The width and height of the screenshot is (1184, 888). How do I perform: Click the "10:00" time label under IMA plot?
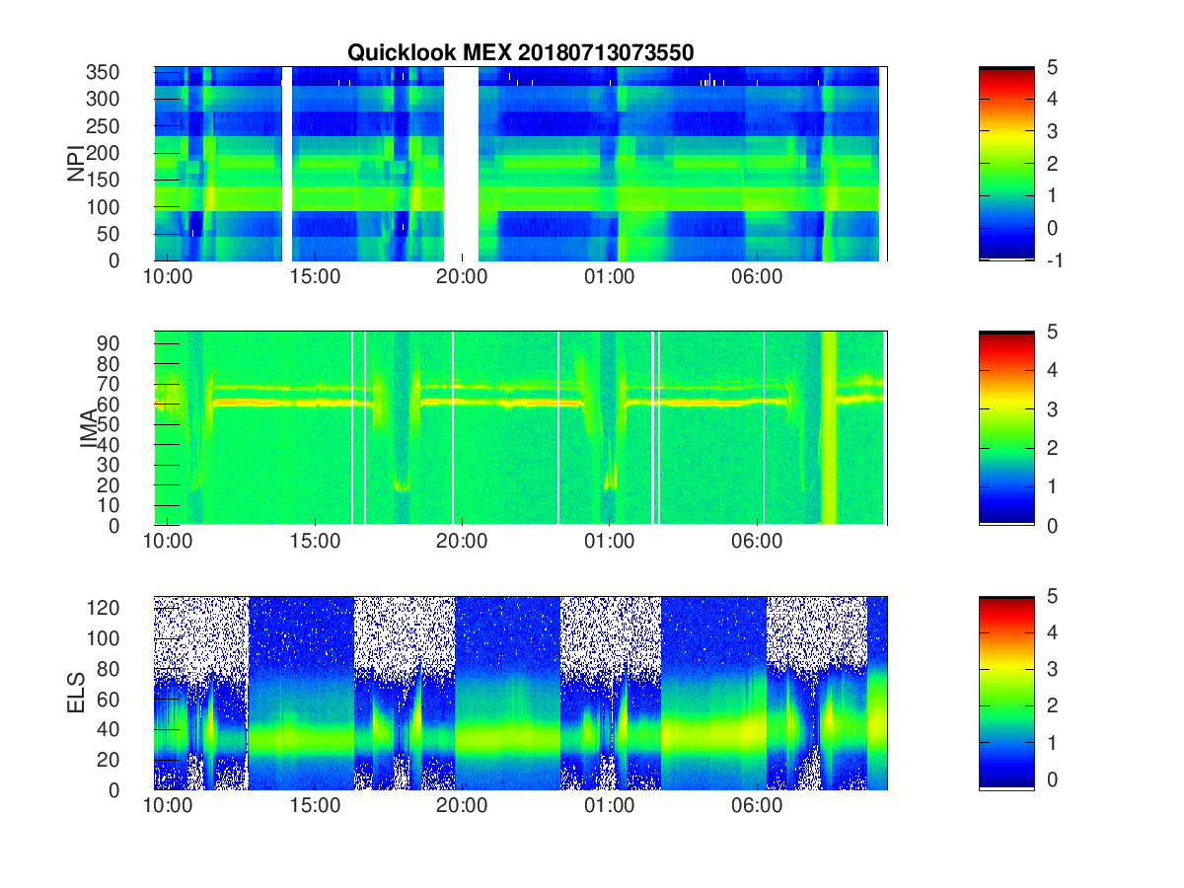[x=168, y=542]
